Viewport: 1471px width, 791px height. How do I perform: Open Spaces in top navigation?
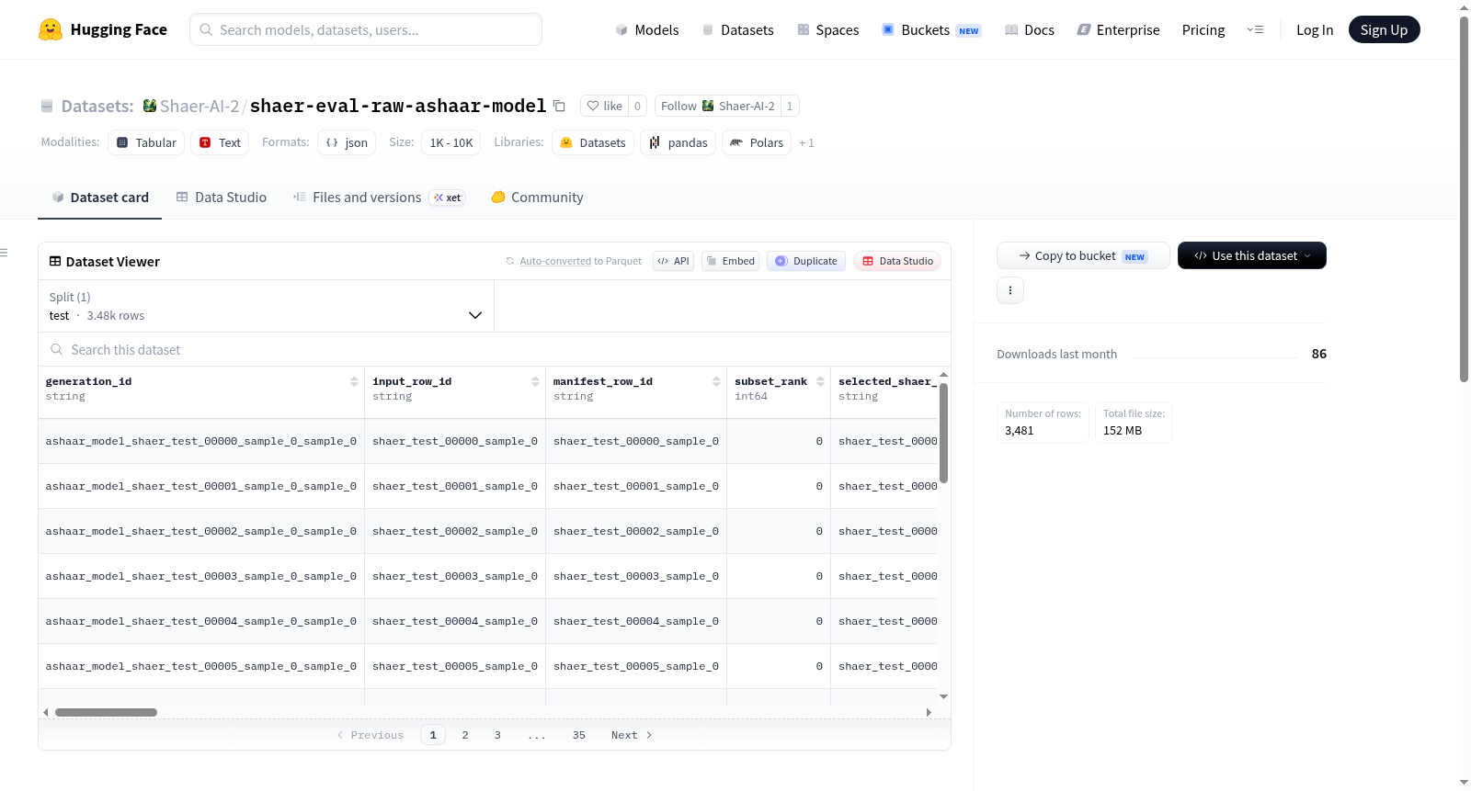coord(827,29)
